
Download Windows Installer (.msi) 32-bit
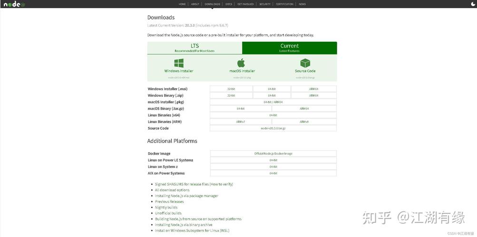pos(231,89)
